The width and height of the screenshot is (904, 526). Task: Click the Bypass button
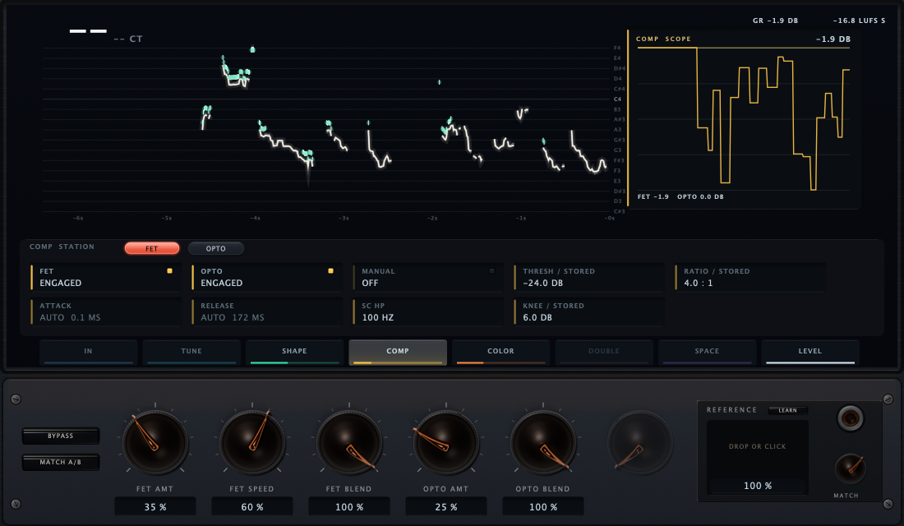pyautogui.click(x=61, y=436)
